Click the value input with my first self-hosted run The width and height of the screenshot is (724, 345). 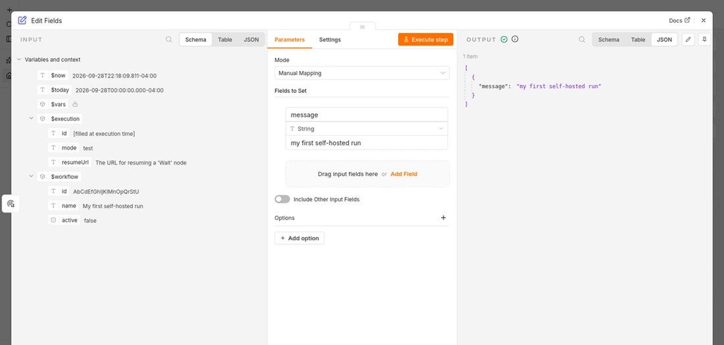pos(367,143)
